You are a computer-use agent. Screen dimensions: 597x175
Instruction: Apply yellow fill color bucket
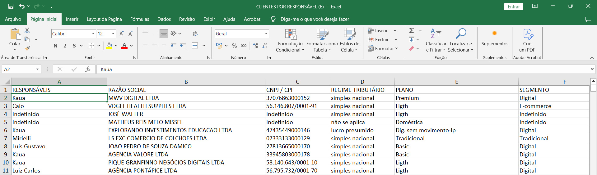110,46
